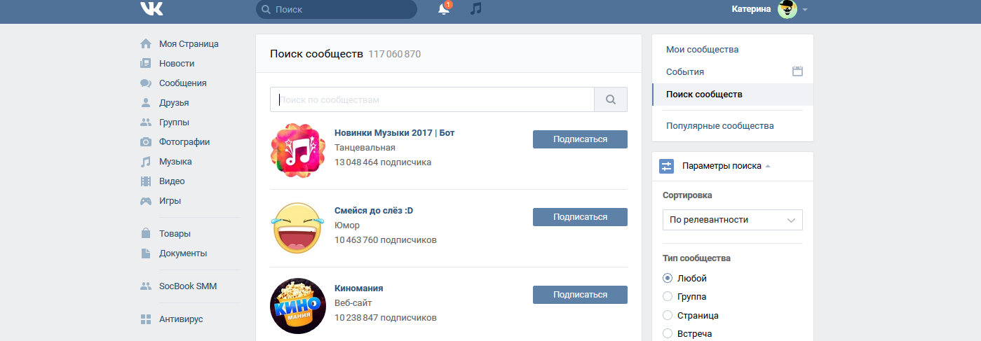Image resolution: width=981 pixels, height=341 pixels.
Task: Go to Новости in the left menu
Action: [x=177, y=63]
